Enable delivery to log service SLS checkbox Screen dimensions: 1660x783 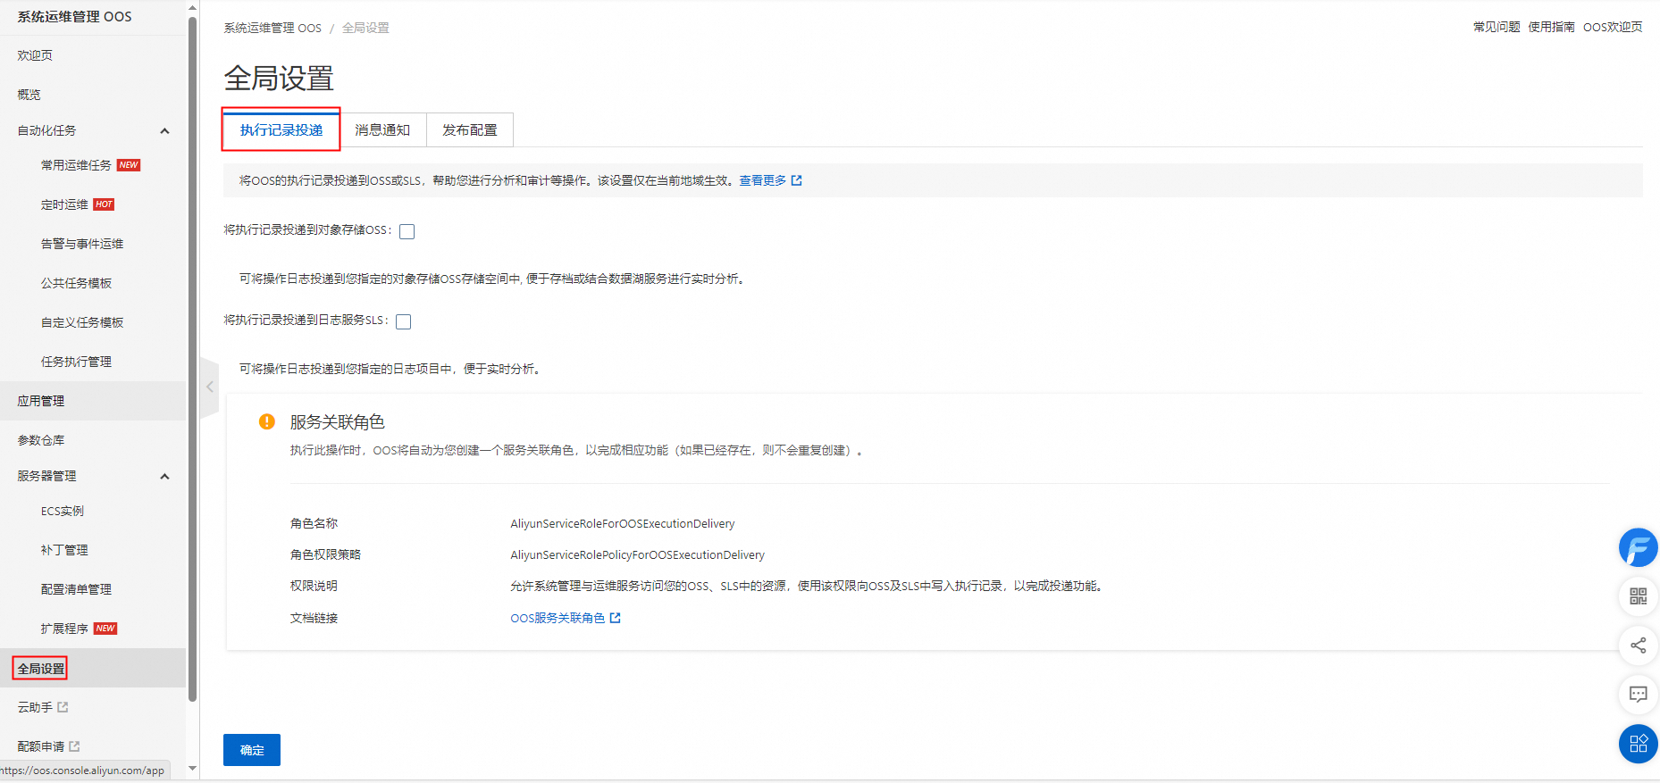click(x=404, y=322)
